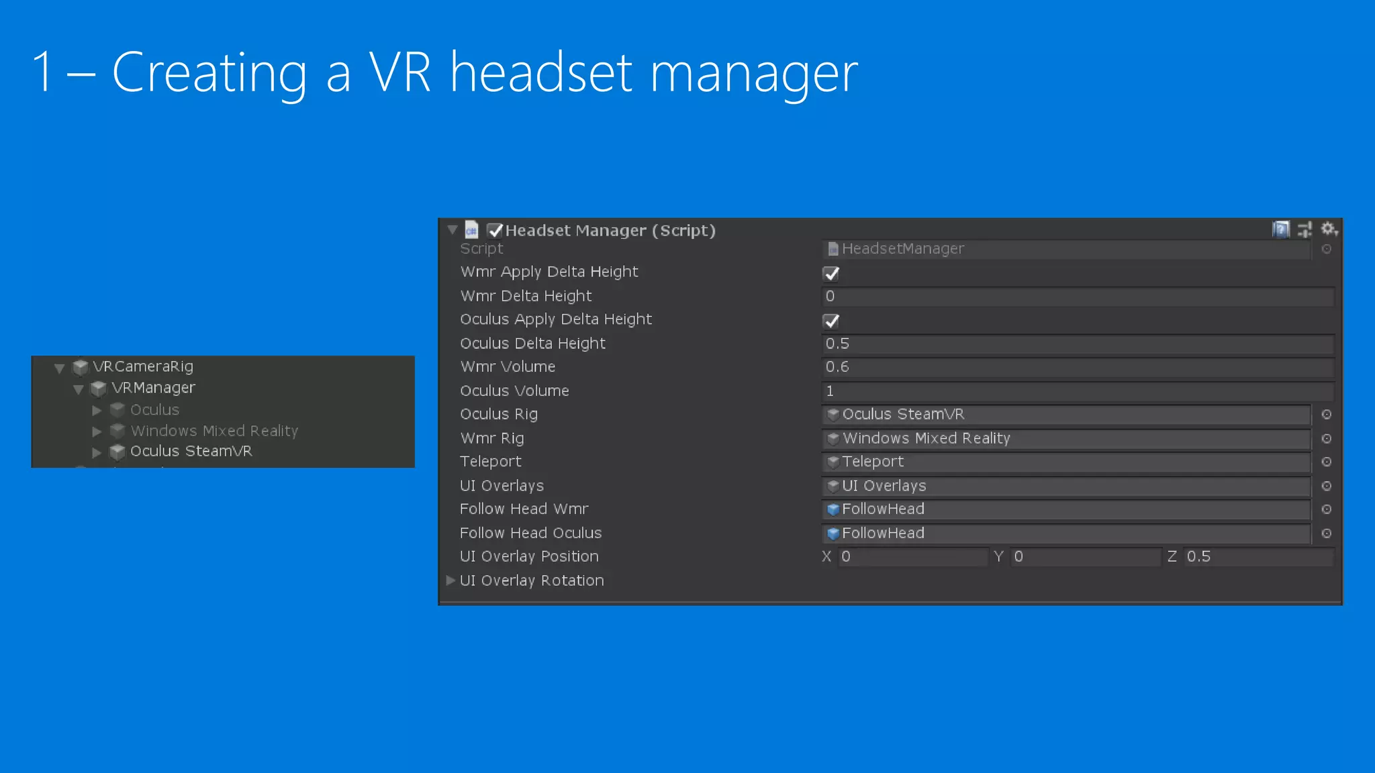
Task: Click the UI Overlay Position label
Action: 529,557
